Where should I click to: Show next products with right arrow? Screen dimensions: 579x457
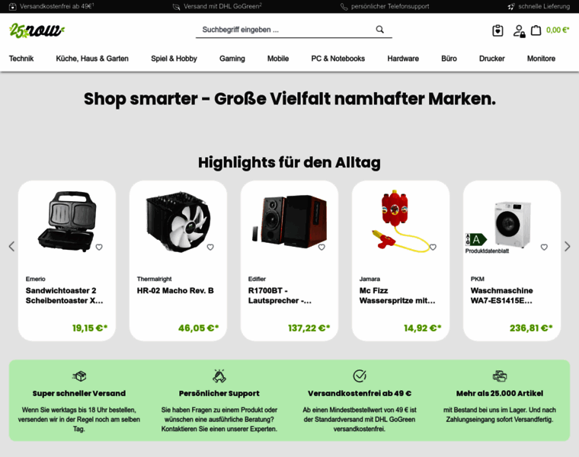coord(567,246)
